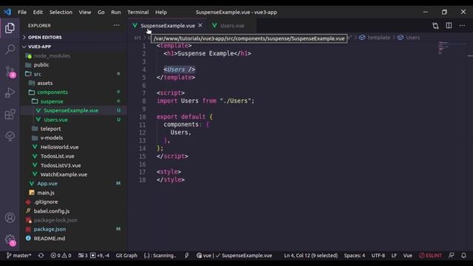Close the SuspenseExample.vue tab

[x=200, y=26]
